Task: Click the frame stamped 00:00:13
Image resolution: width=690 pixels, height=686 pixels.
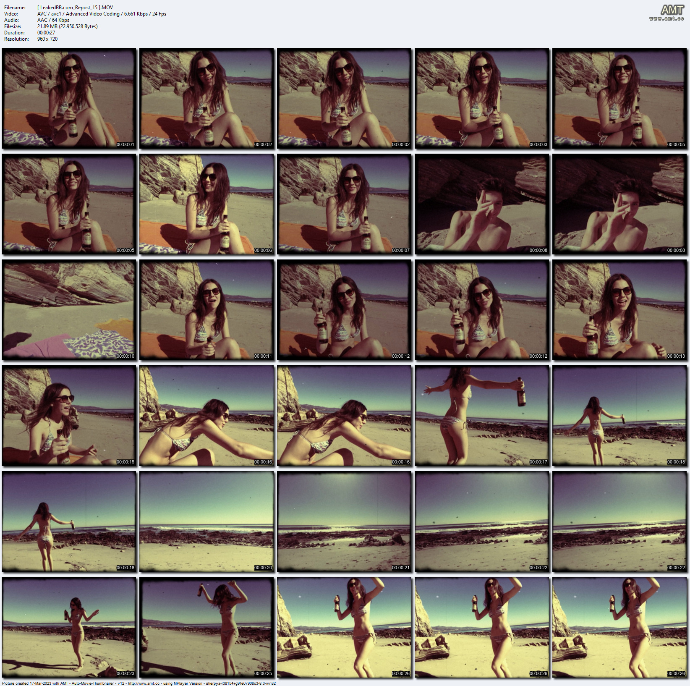Action: click(x=620, y=310)
